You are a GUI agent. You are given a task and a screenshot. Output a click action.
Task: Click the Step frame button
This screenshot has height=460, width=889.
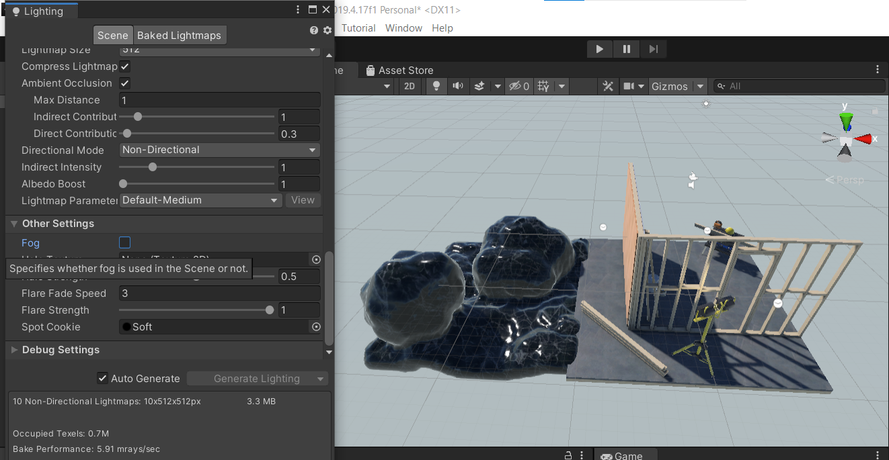(653, 49)
